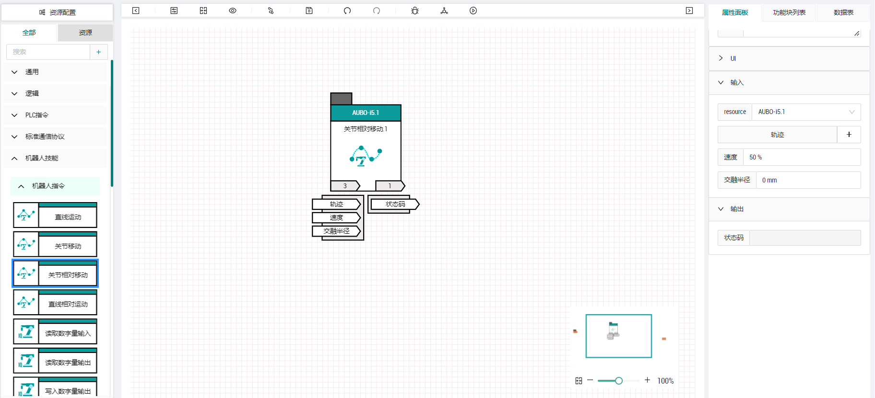Click the 交融半径 input pin on canvas
Viewport: 875px width, 398px height.
[336, 231]
